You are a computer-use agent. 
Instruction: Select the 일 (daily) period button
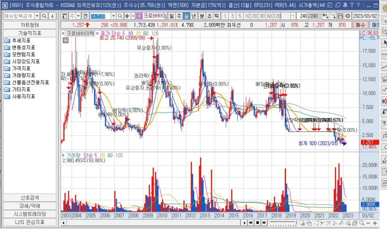[x=172, y=16]
